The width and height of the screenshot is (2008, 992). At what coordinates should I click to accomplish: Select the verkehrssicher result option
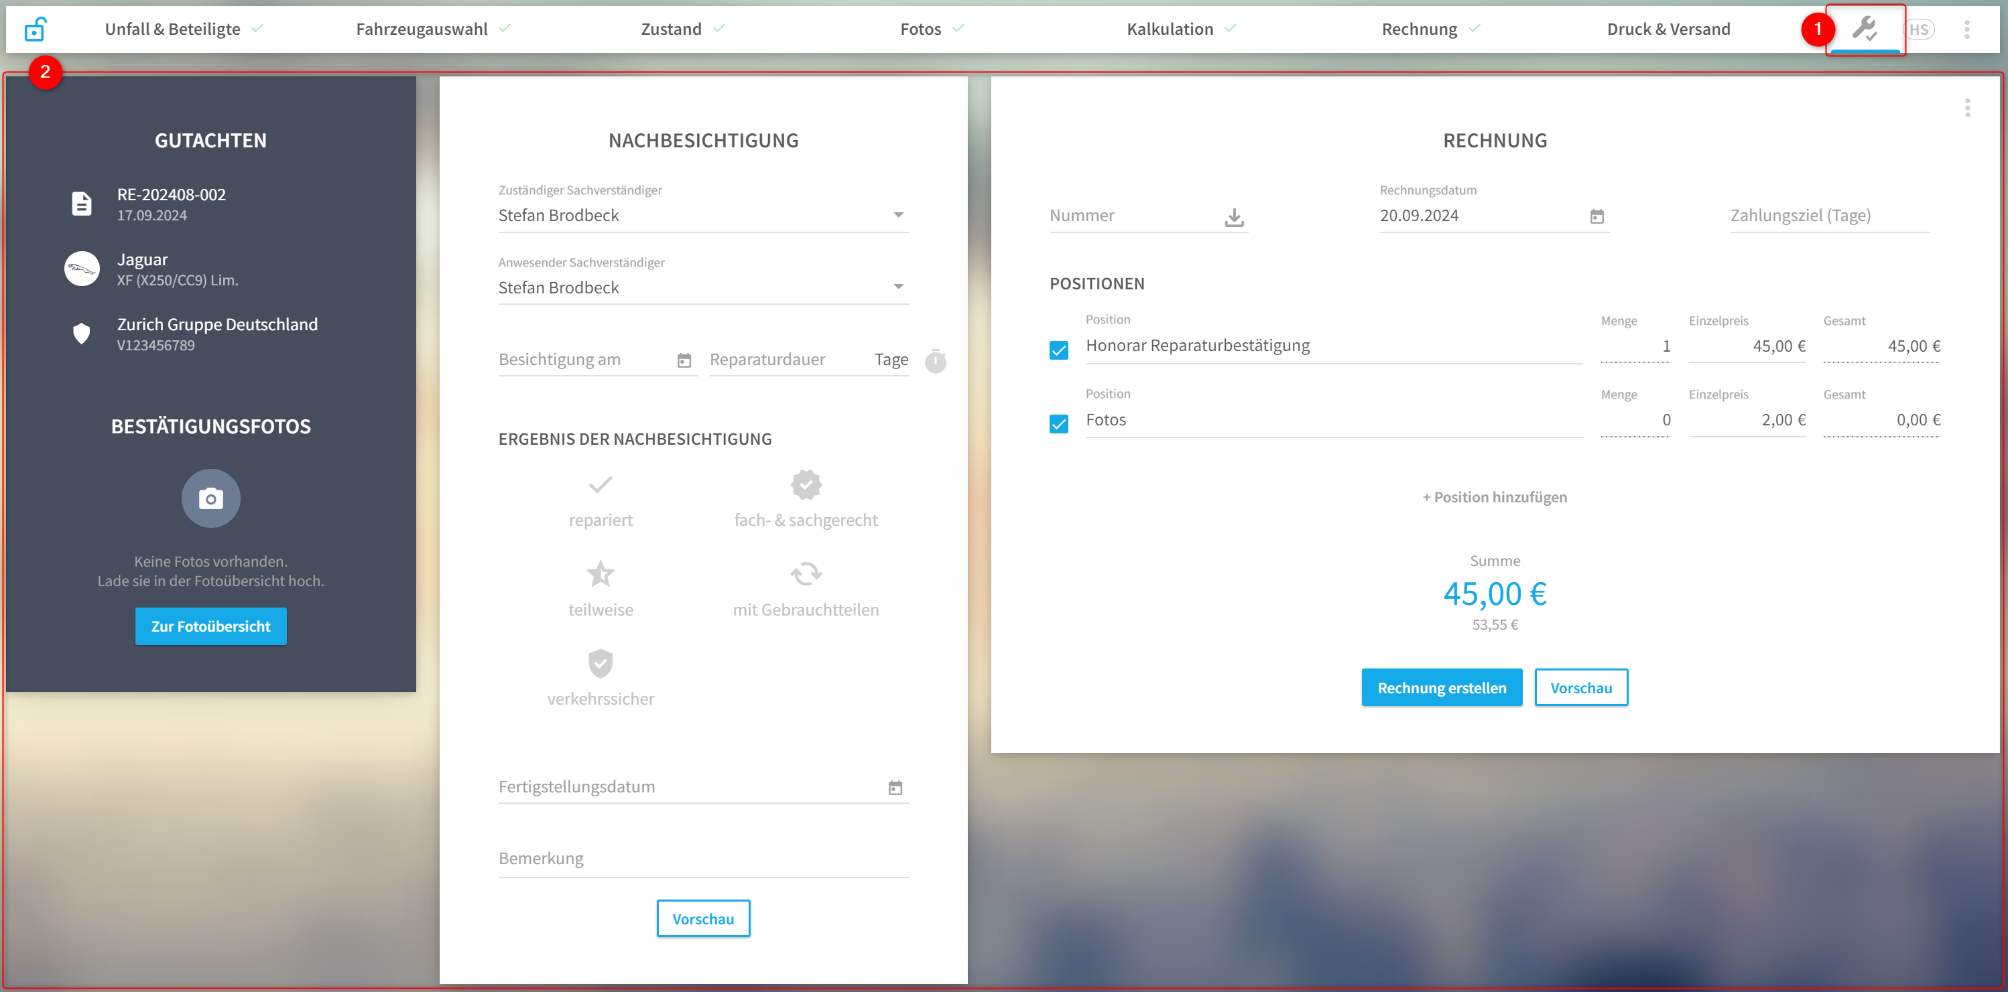point(601,678)
